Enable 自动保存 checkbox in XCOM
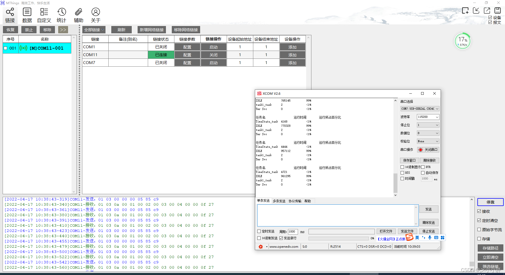The width and height of the screenshot is (505, 275). coord(423,173)
